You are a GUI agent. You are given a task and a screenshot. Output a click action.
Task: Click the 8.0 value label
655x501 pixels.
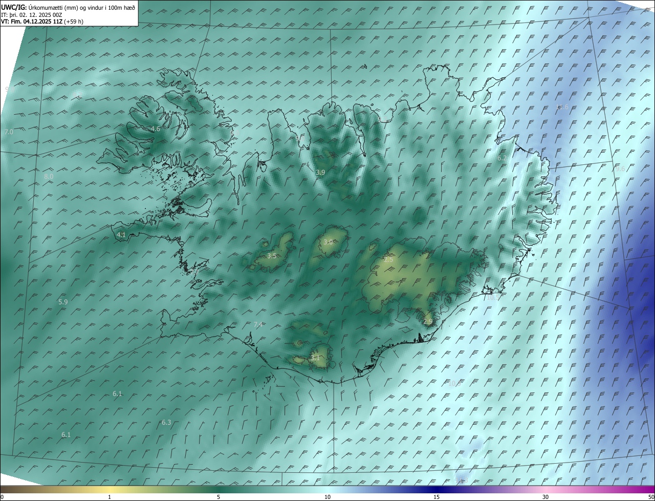point(49,176)
